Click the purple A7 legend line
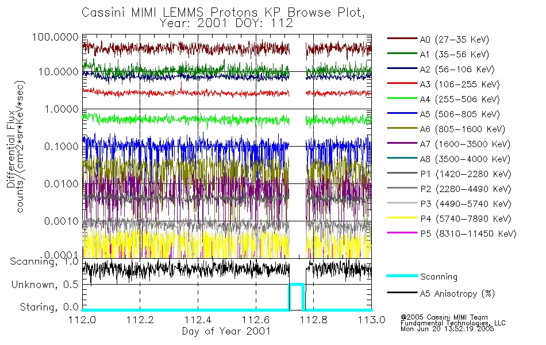The height and width of the screenshot is (345, 546). pos(402,143)
